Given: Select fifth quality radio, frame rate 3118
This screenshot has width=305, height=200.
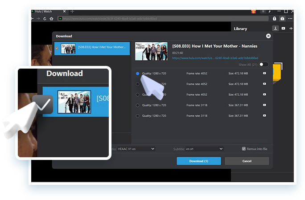Looking at the screenshot, I should pyautogui.click(x=137, y=116).
